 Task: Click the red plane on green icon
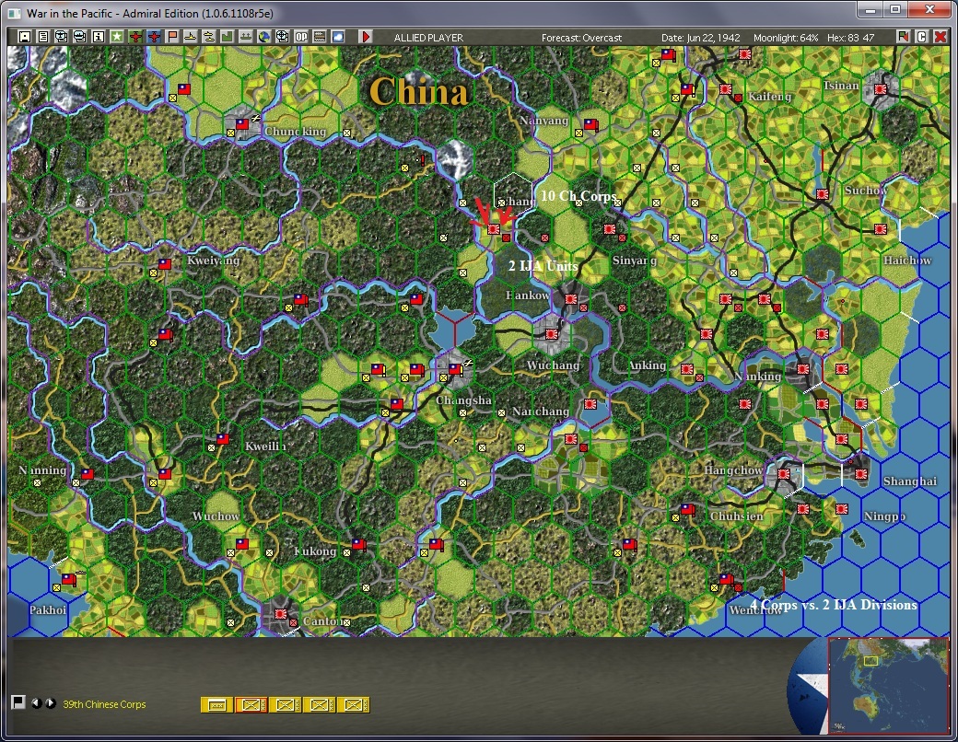coord(135,37)
